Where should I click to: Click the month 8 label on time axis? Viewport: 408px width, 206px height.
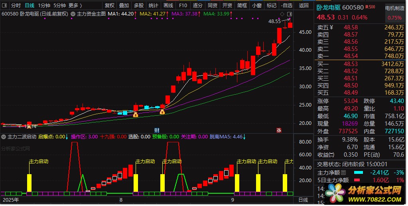(x=121, y=200)
